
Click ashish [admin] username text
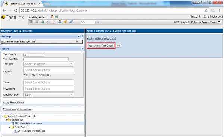[38, 17]
